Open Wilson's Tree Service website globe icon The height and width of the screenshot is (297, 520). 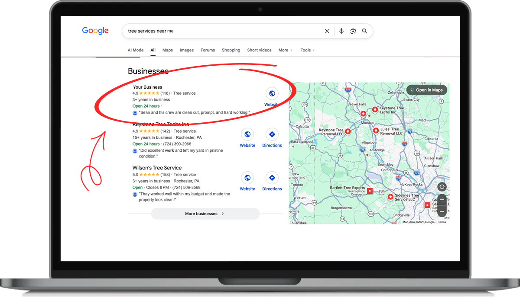click(247, 178)
